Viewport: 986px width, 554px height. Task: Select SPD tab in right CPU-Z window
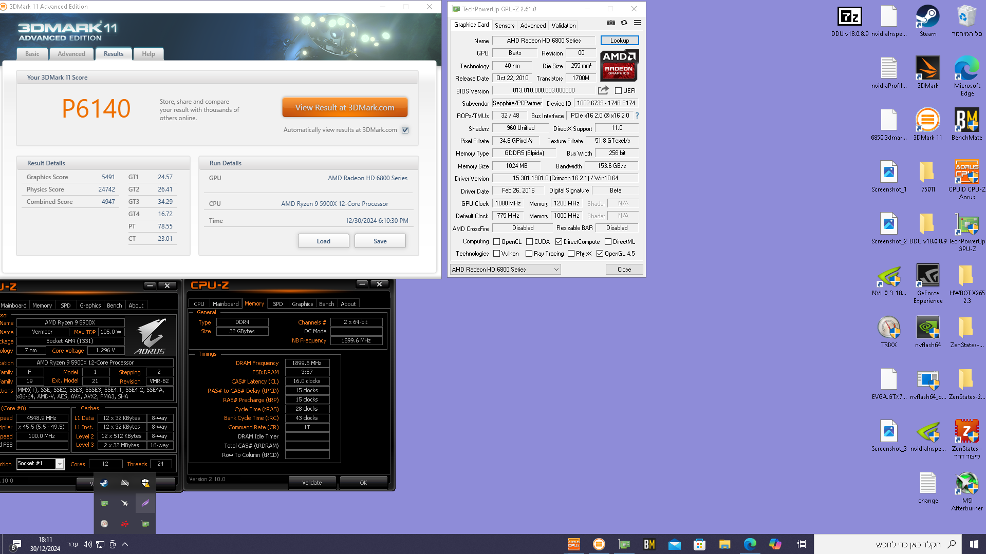(x=278, y=304)
